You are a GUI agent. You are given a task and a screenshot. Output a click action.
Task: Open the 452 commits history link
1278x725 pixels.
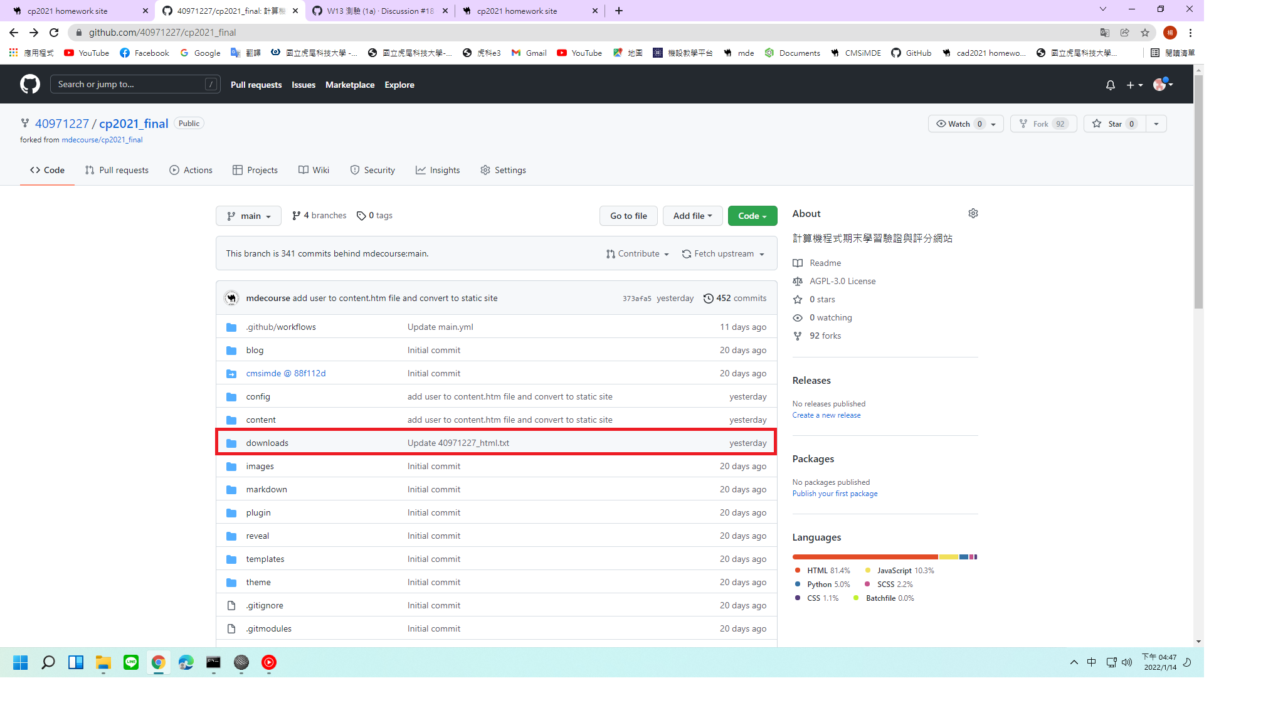(735, 299)
